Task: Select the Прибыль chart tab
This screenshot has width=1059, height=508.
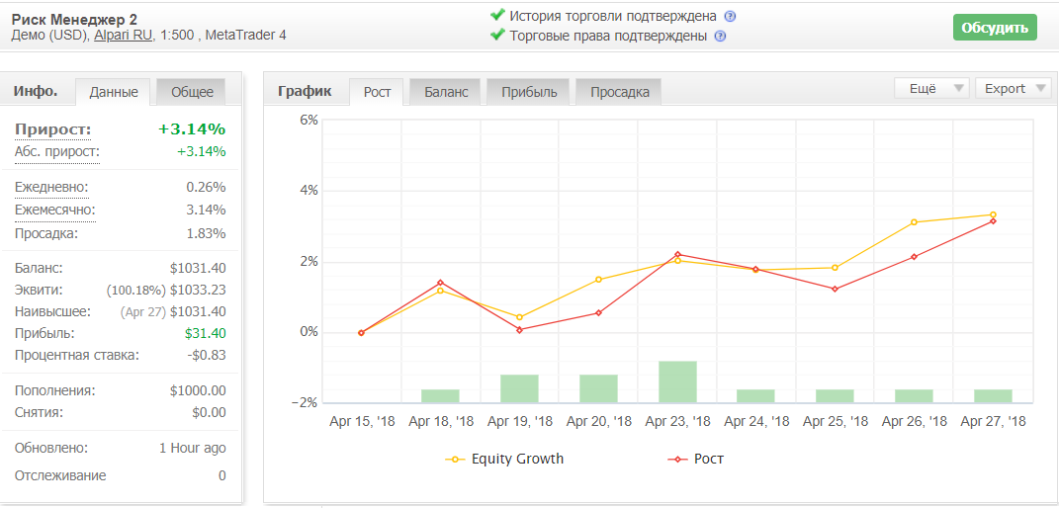Action: coord(529,93)
